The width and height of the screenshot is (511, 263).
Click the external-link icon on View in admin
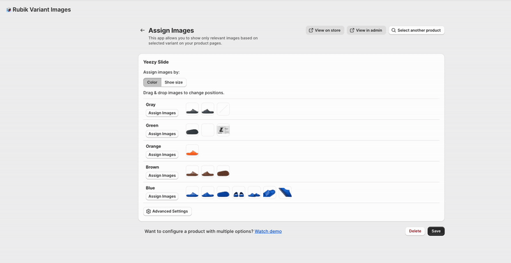click(x=352, y=30)
